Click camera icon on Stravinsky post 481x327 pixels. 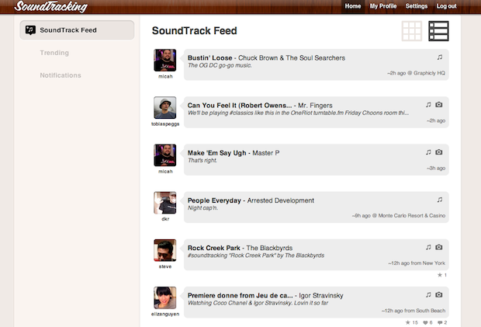438,295
